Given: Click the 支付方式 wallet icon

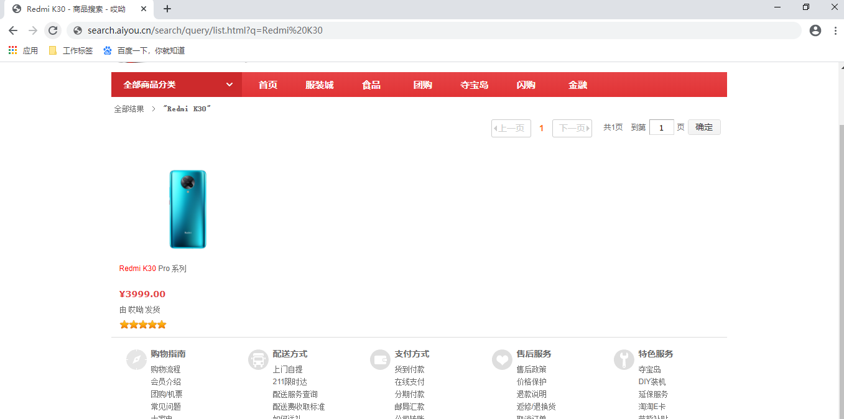Looking at the screenshot, I should [380, 359].
